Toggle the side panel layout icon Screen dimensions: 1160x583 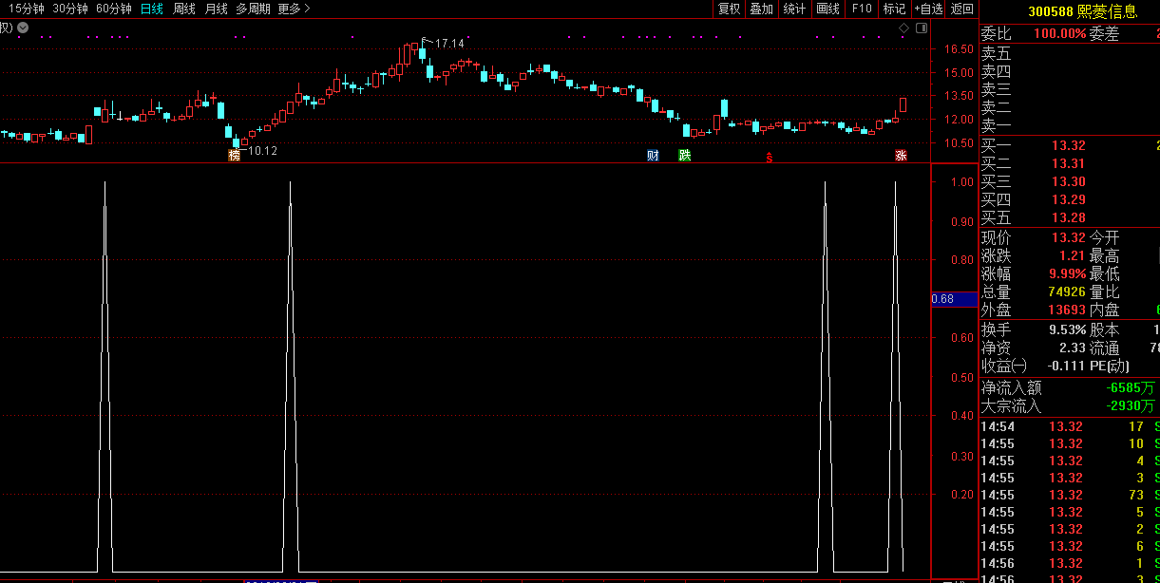coord(921,28)
